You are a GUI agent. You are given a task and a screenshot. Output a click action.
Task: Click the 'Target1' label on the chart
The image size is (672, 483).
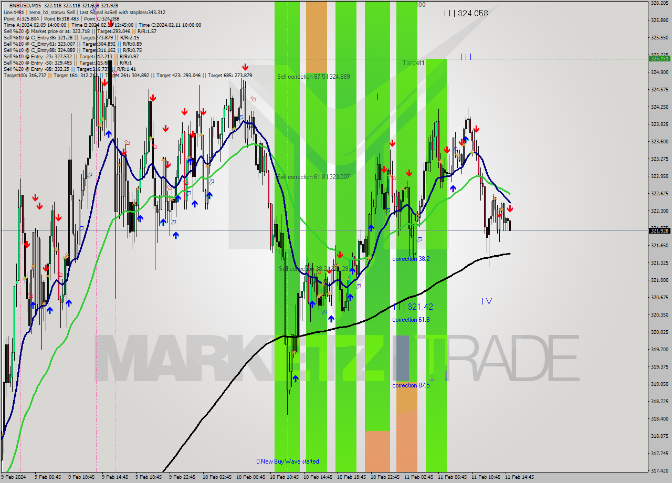[x=414, y=63]
